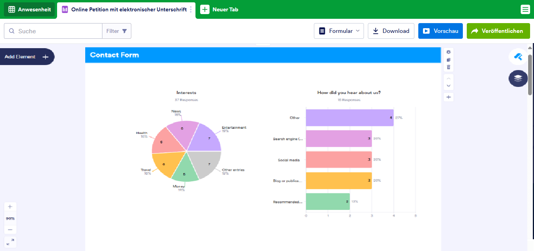Open the Filter dropdown
Screen dimensions: 534x251
[116, 31]
